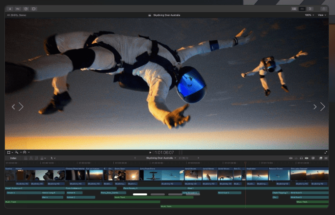Open the 100% zoom level dropdown
This screenshot has height=215, width=335.
(309, 15)
